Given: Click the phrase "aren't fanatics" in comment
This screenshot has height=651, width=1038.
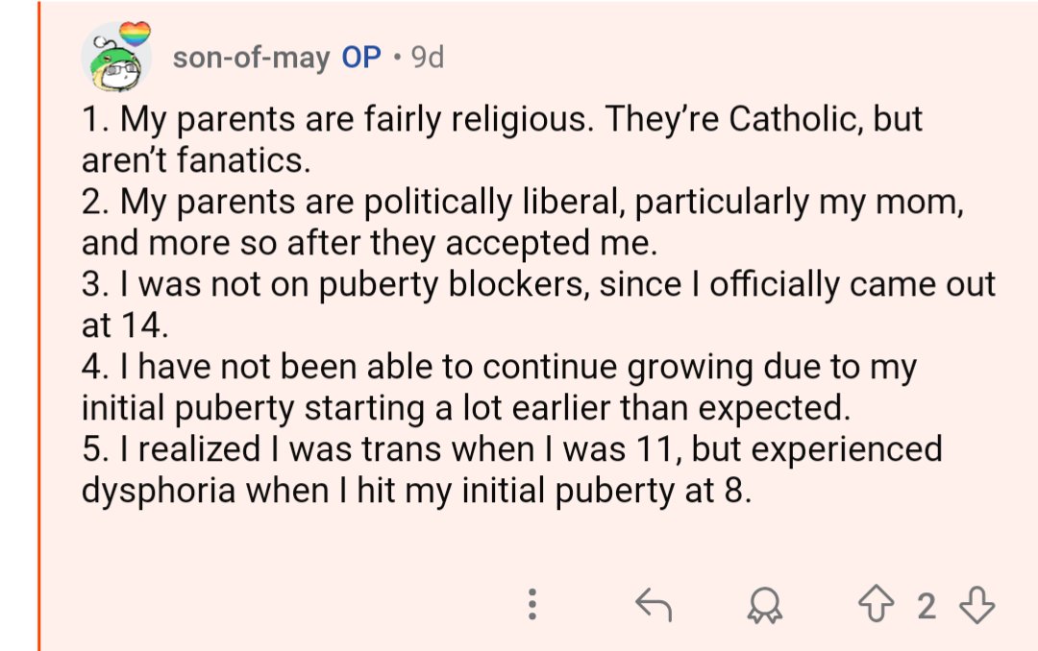Looking at the screenshot, I should click(x=196, y=160).
